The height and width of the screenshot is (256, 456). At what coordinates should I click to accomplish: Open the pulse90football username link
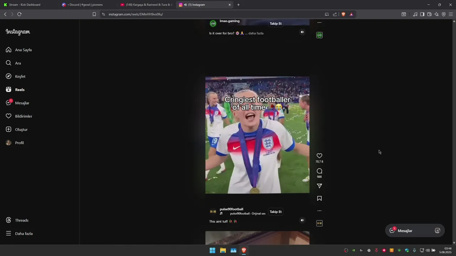(x=231, y=209)
